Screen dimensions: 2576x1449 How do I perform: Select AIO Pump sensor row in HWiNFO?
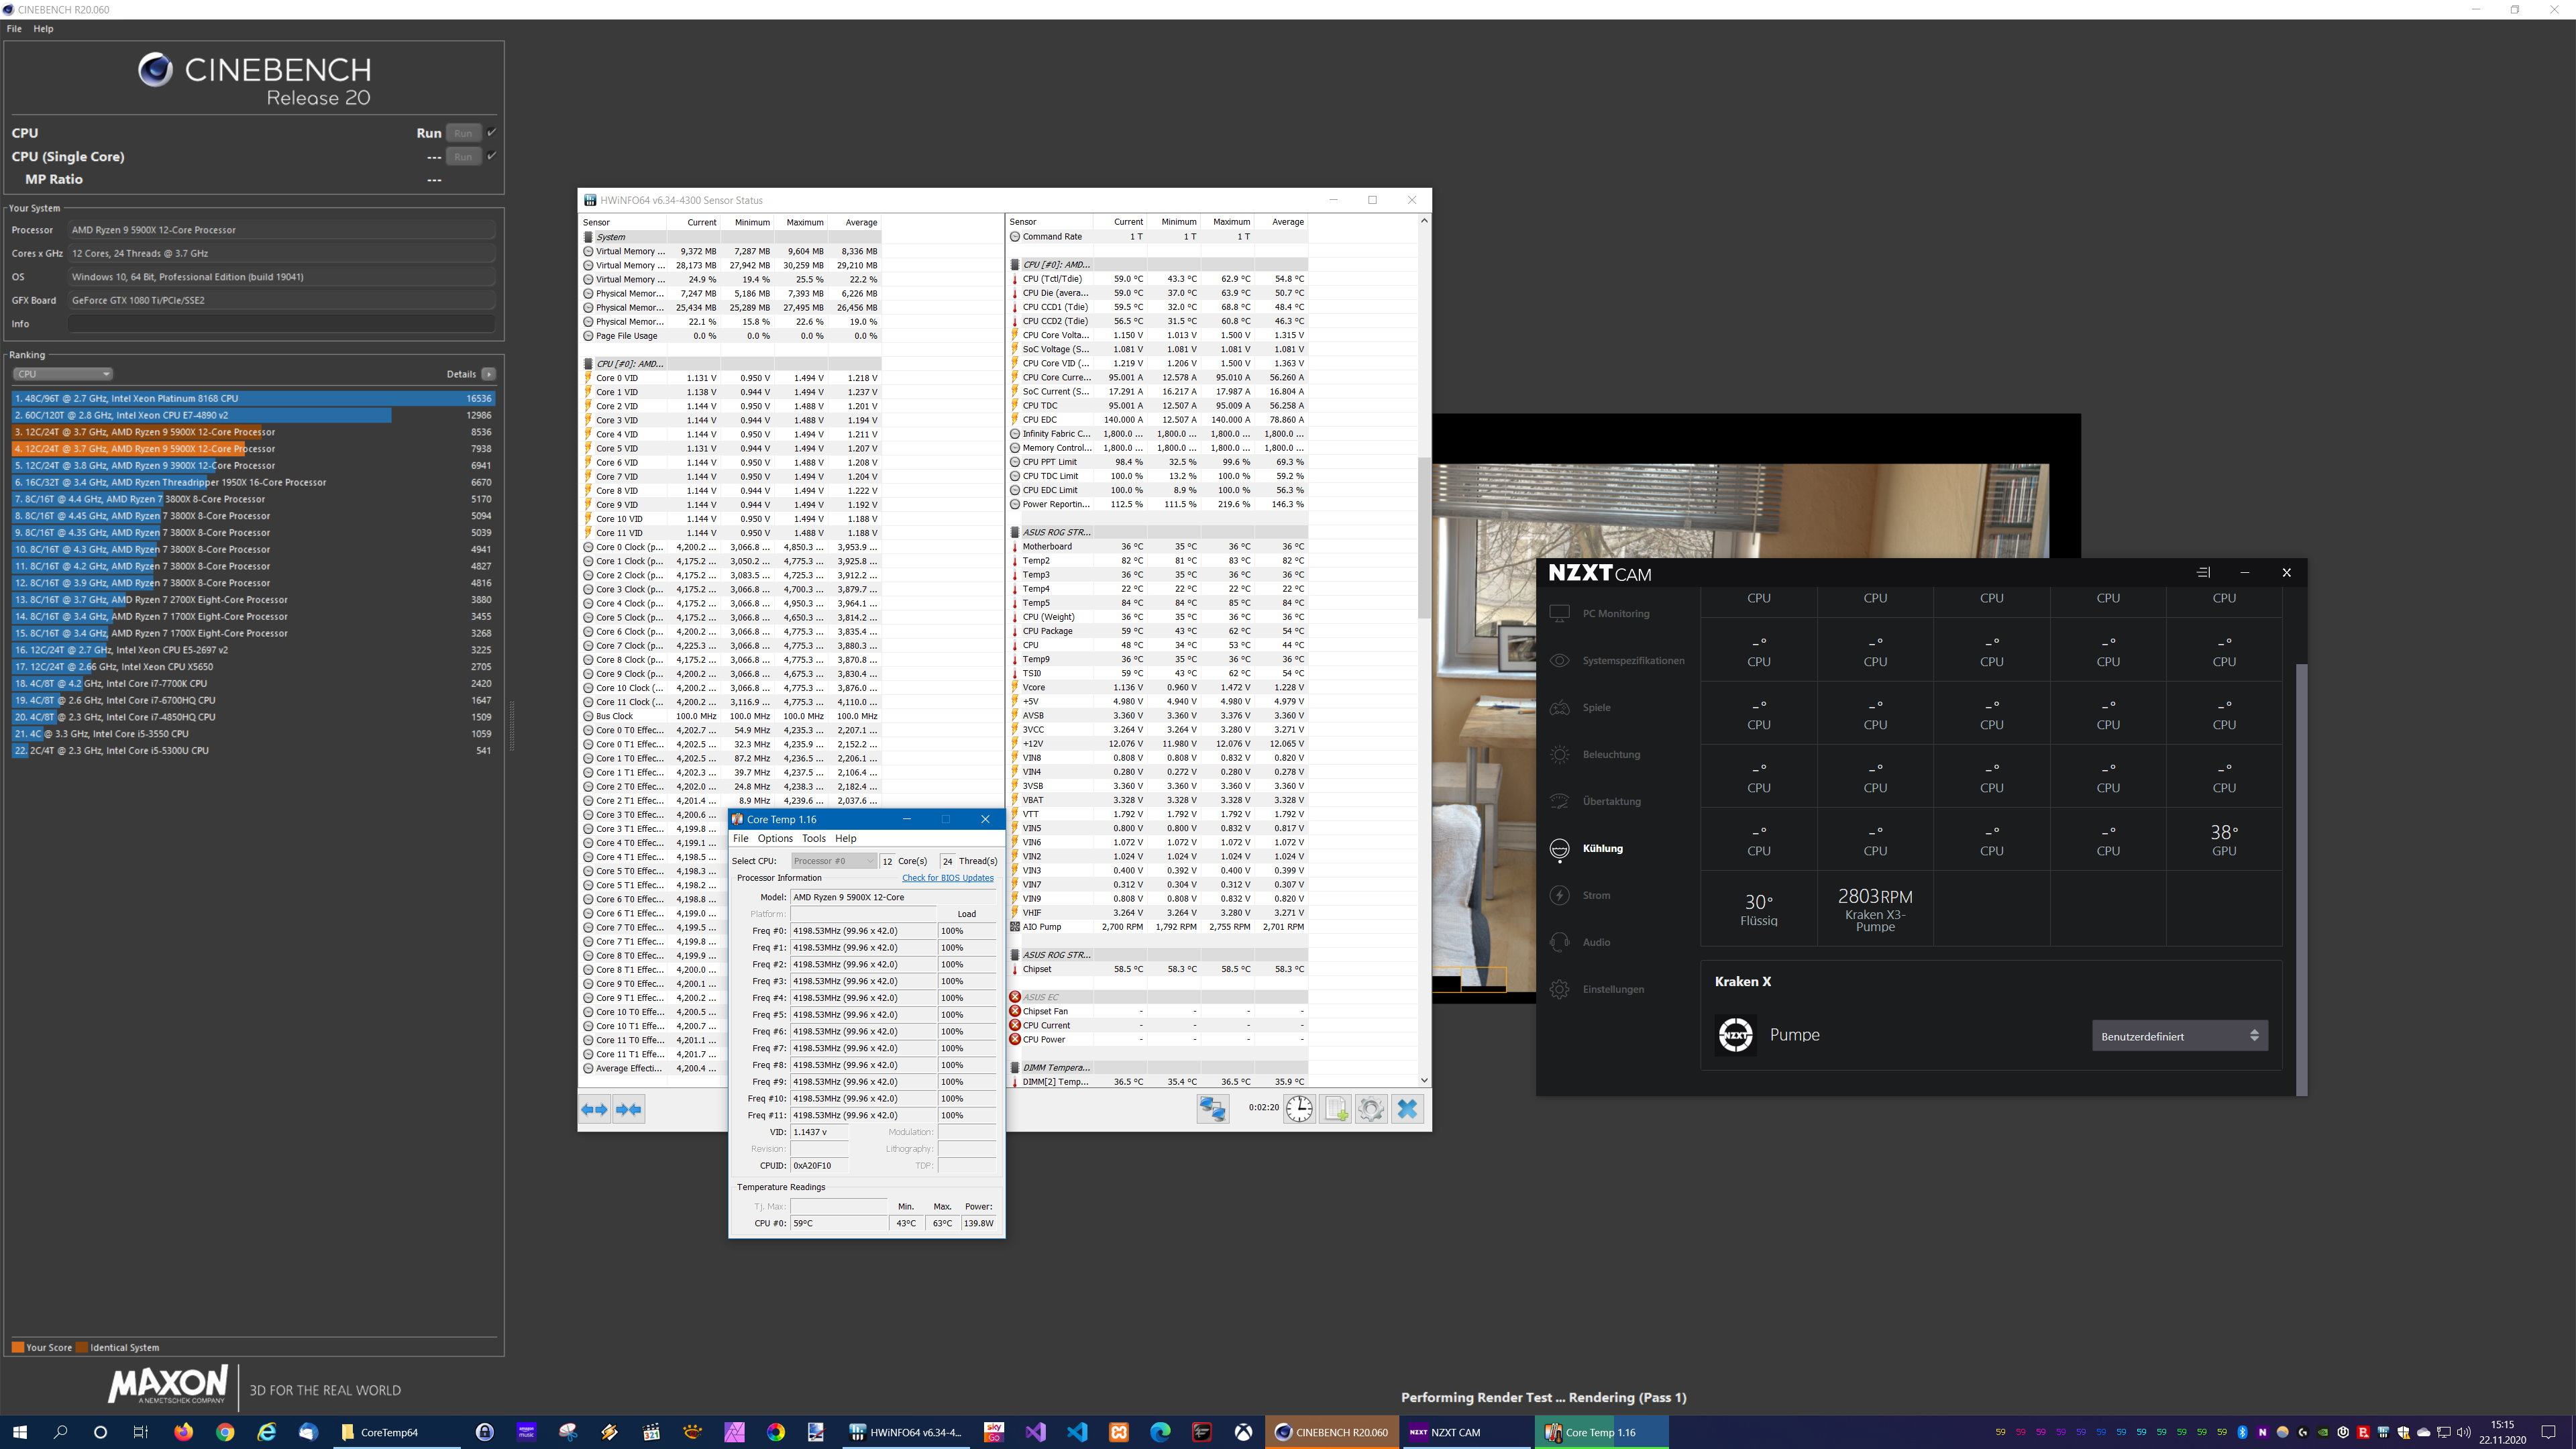(1158, 927)
